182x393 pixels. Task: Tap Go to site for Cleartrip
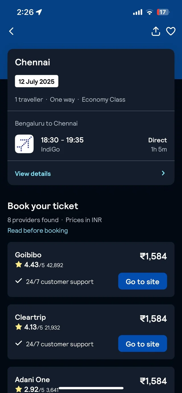pyautogui.click(x=142, y=344)
